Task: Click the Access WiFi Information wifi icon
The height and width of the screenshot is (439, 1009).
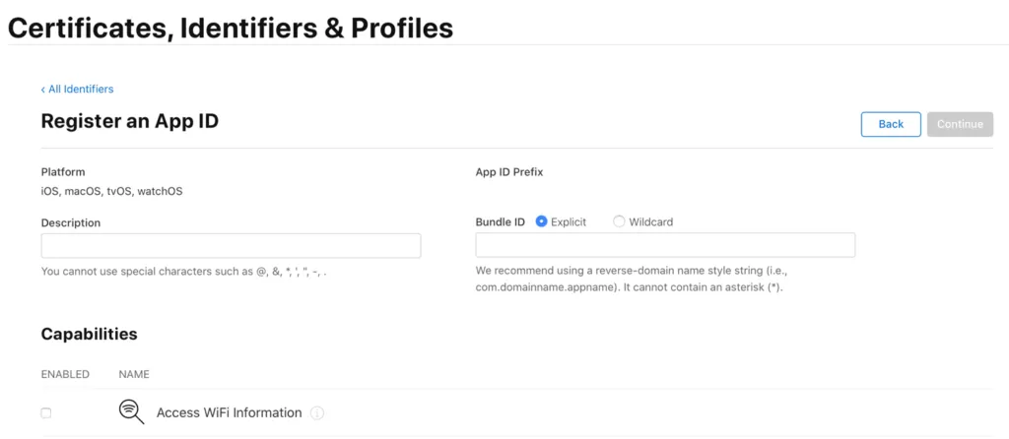Action: pyautogui.click(x=131, y=413)
